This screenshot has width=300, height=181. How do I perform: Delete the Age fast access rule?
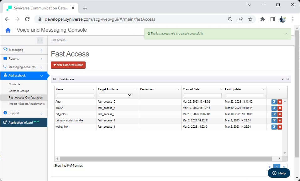point(280,102)
